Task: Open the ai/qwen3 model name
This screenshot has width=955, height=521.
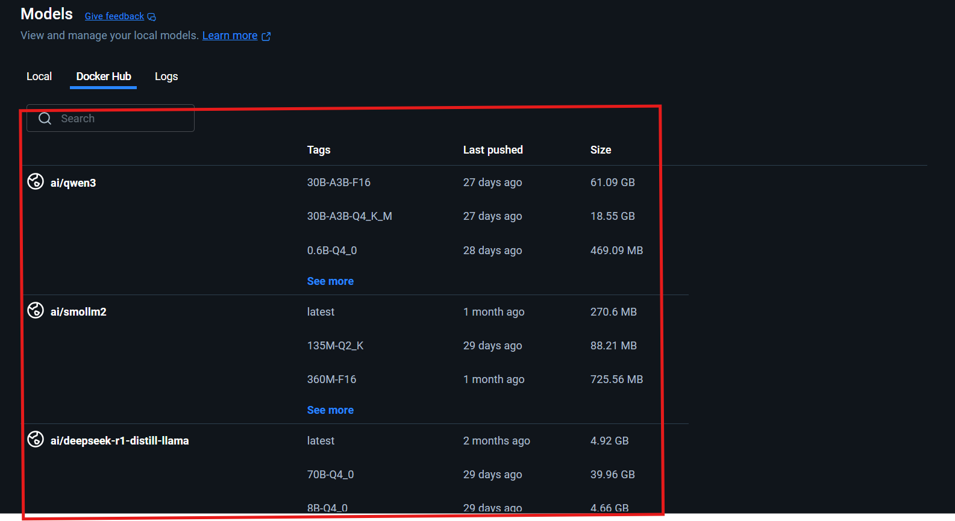Action: (74, 183)
